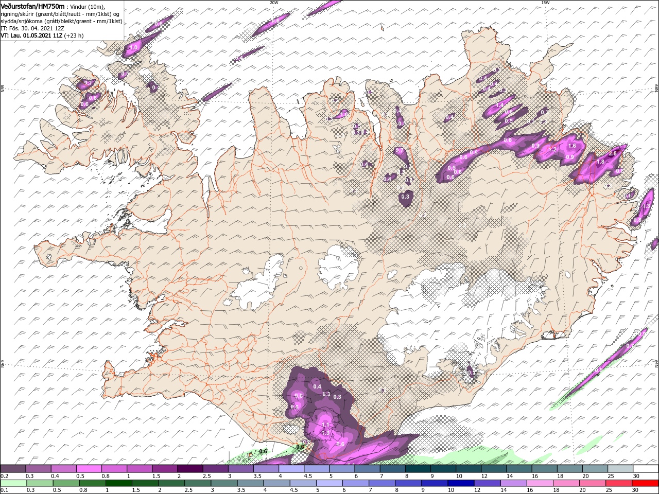
Task: Click the '1.1' snowfall value in the south
Action: click(x=325, y=425)
